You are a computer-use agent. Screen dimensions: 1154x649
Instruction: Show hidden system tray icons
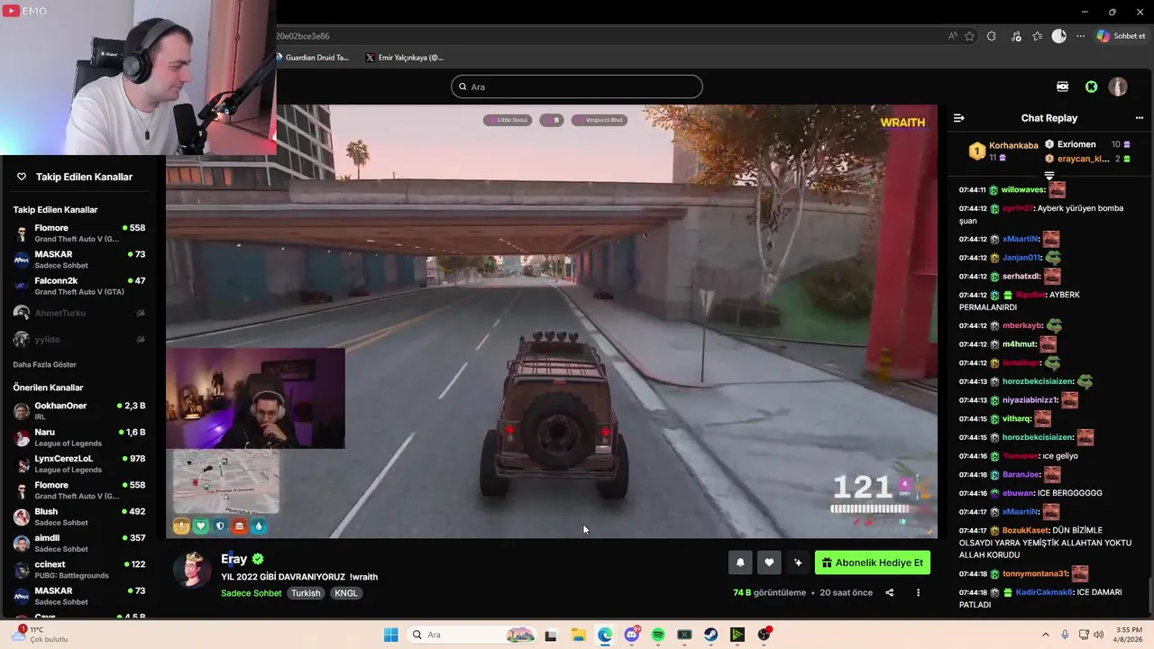1046,635
